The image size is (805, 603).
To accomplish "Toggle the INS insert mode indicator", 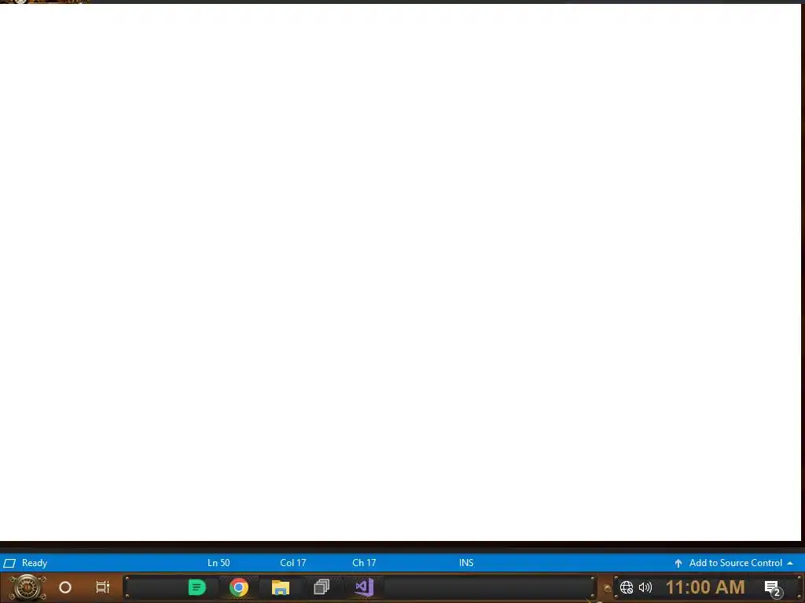I will click(466, 563).
